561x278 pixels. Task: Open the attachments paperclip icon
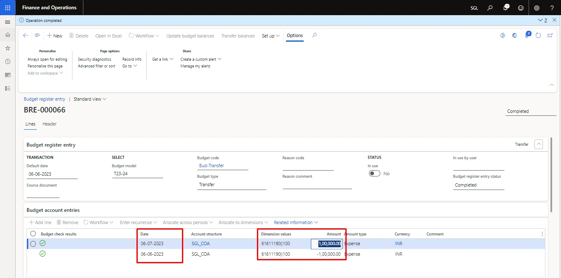click(x=527, y=35)
